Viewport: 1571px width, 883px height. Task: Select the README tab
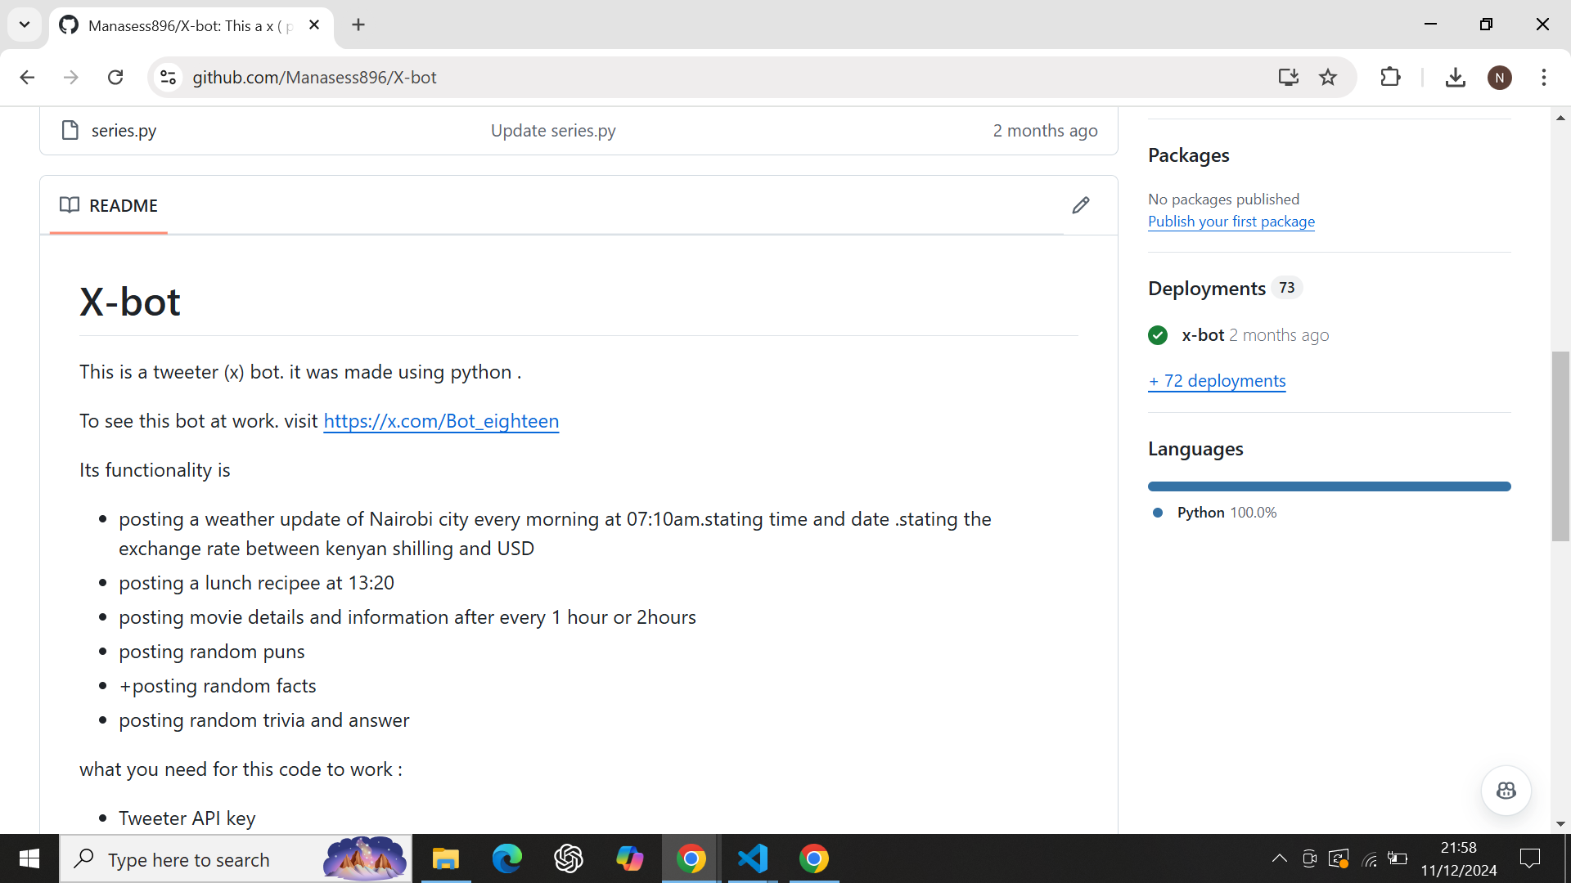109,205
